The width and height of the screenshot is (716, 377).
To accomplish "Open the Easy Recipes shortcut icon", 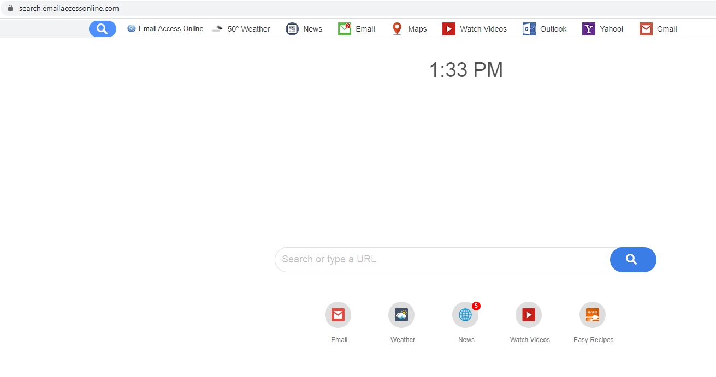I will [x=593, y=315].
